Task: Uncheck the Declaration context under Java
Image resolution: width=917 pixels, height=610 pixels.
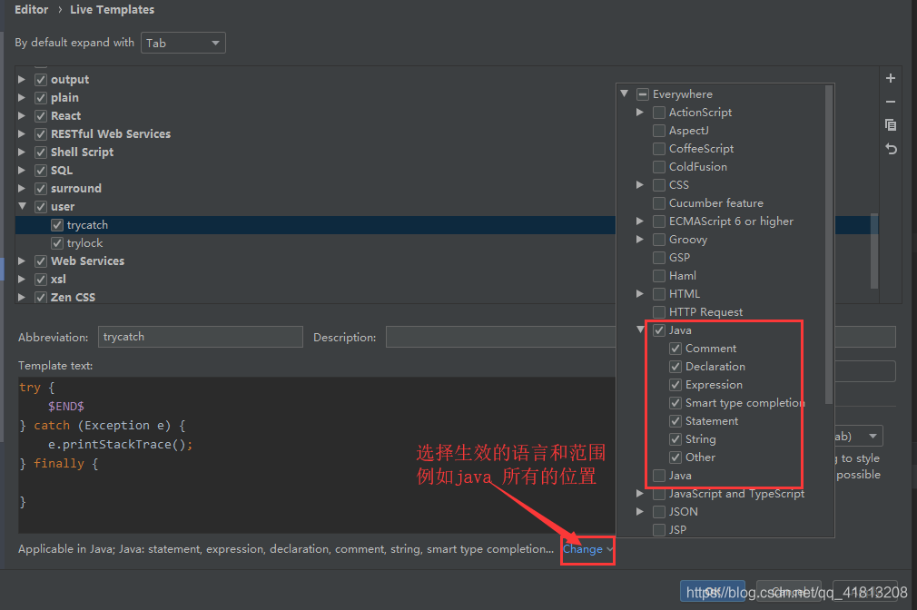Action: pos(675,367)
